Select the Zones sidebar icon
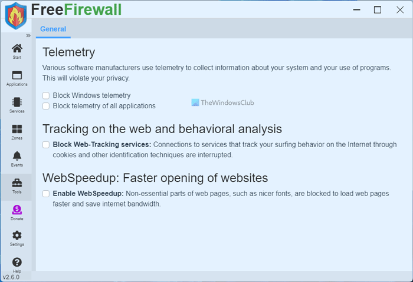Viewport: 413px width, 282px height. [x=17, y=130]
